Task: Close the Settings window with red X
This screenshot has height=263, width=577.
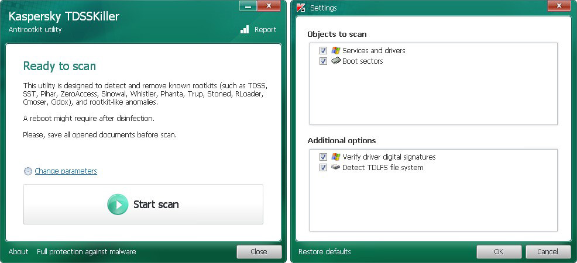Action: 559,6
